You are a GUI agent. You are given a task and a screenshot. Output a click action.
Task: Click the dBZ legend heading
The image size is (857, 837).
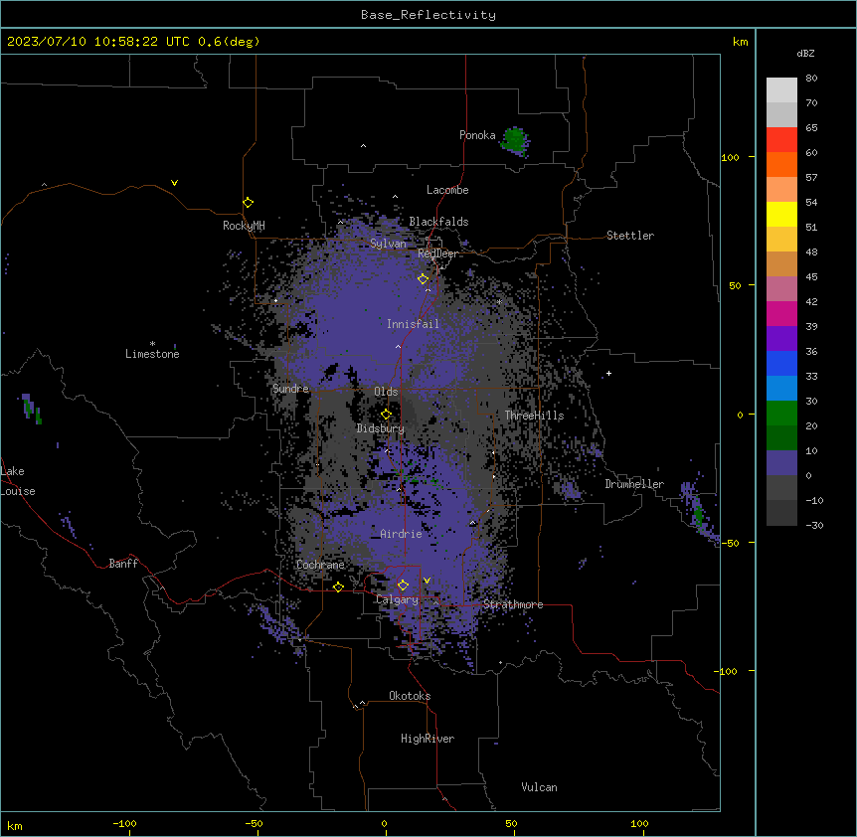pyautogui.click(x=805, y=53)
